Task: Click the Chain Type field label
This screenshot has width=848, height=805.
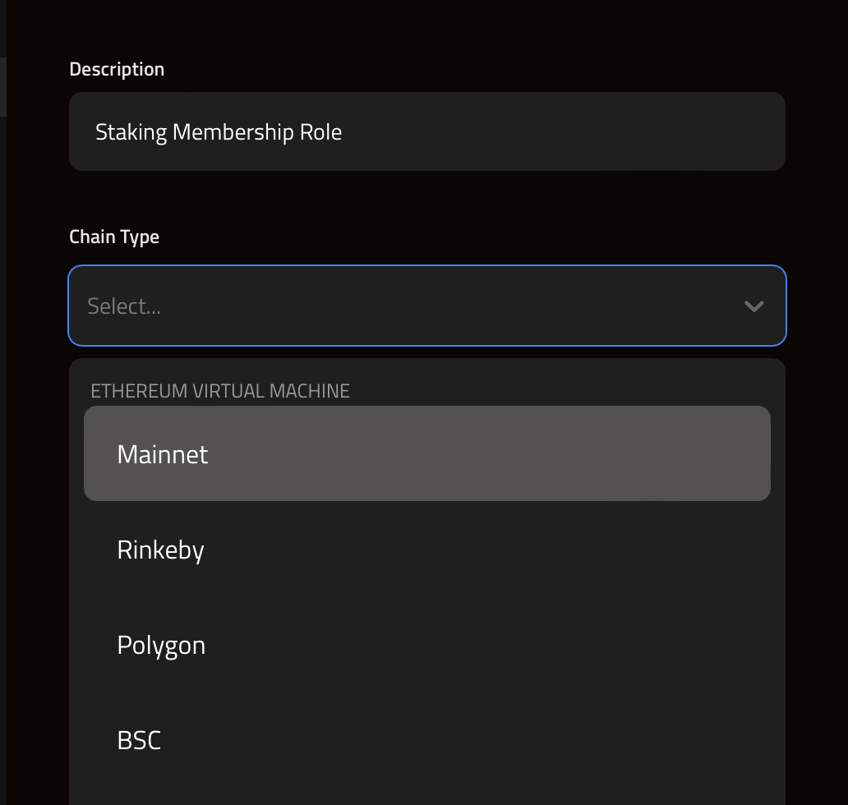Action: tap(114, 237)
